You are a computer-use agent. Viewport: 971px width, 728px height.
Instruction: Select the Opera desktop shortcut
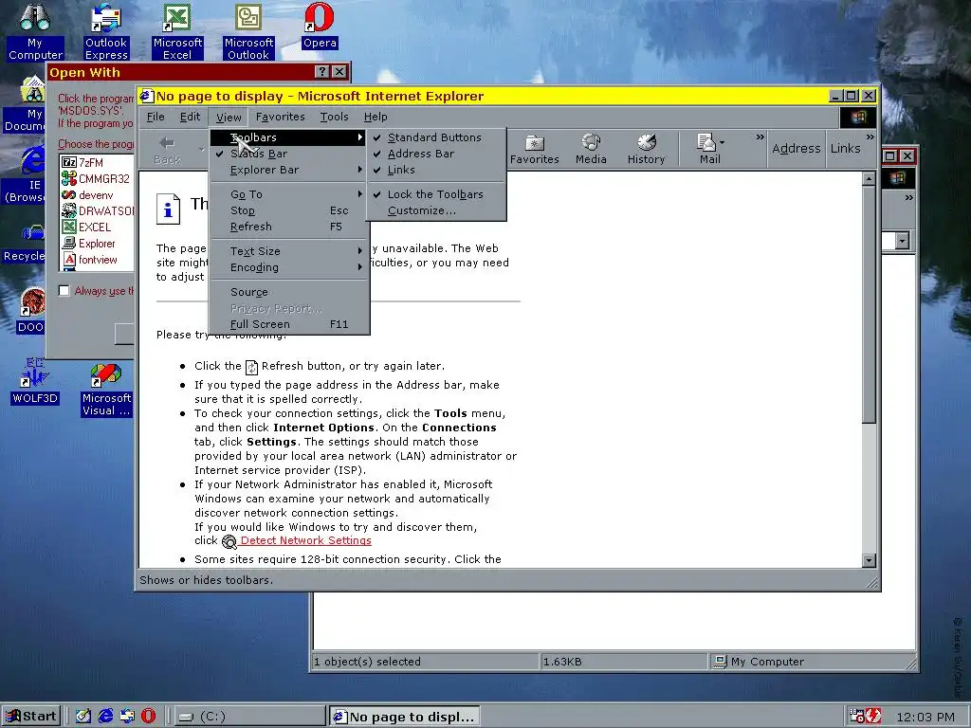point(320,26)
